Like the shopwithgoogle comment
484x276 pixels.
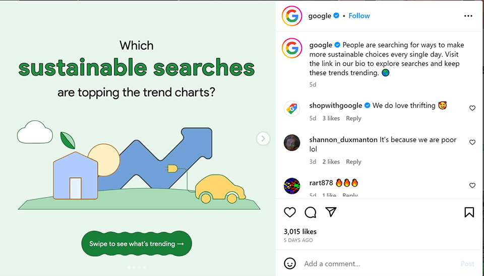tap(472, 108)
